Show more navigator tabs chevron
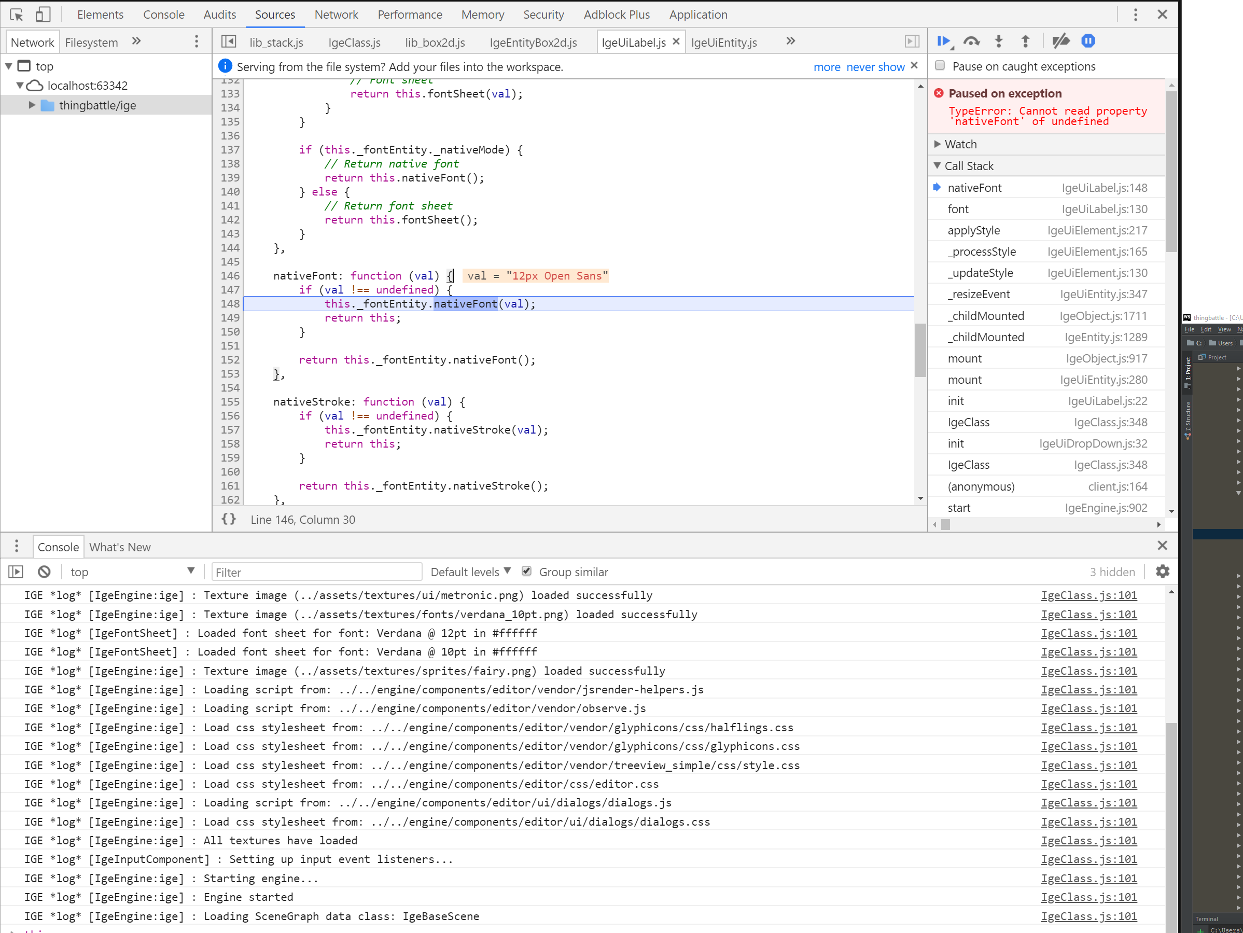This screenshot has width=1243, height=933. [136, 41]
